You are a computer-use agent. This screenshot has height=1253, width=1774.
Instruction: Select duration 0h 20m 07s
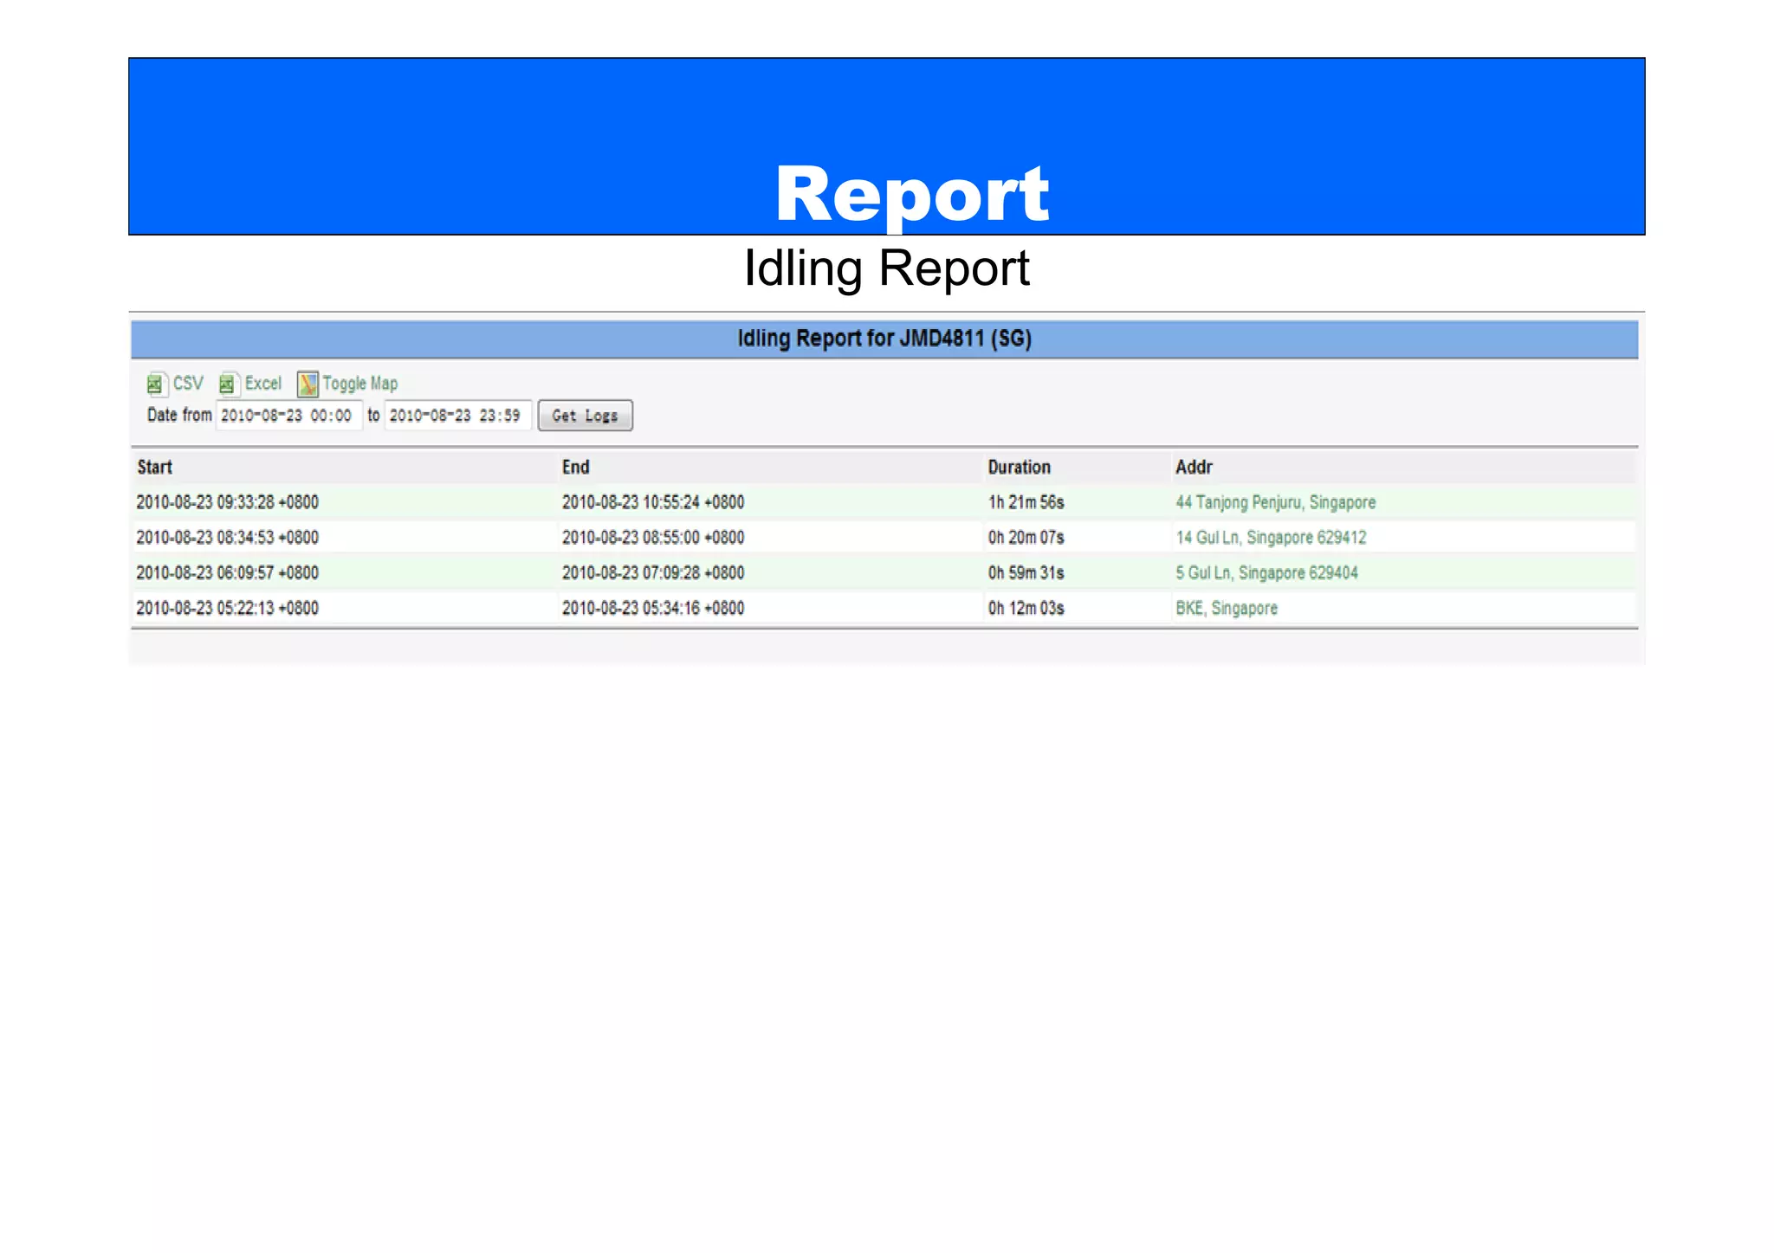coord(1026,538)
